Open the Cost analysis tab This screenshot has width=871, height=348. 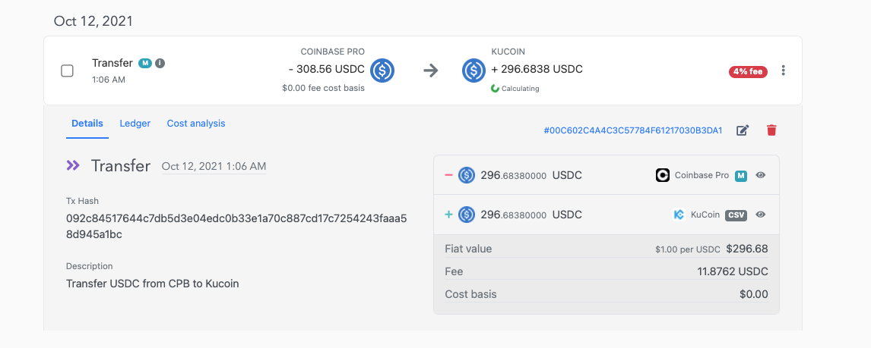[196, 124]
